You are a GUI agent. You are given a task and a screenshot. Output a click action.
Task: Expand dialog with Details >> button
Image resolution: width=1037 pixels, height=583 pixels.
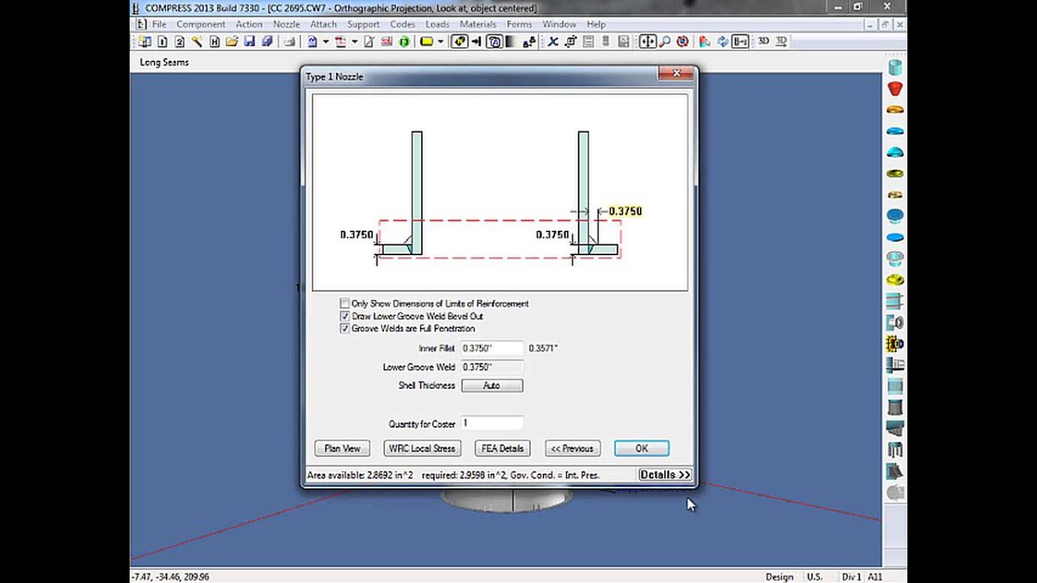pos(664,475)
